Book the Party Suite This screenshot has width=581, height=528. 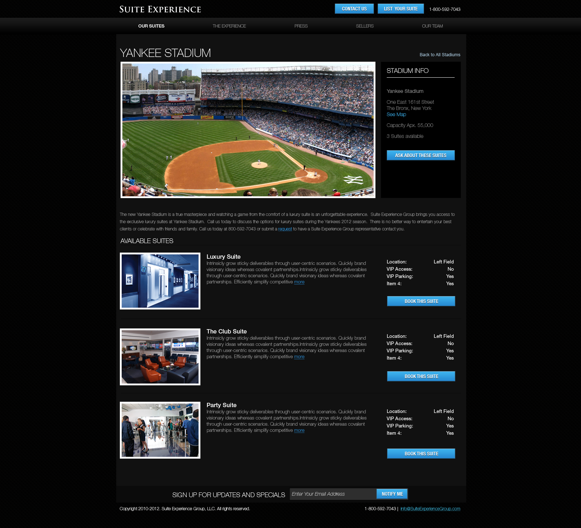click(x=421, y=454)
